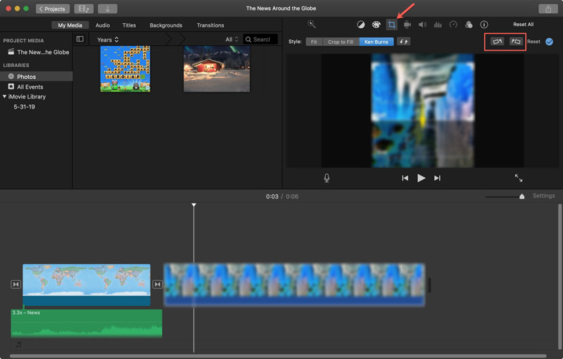
Task: Switch to the Audio tab
Action: pyautogui.click(x=103, y=25)
